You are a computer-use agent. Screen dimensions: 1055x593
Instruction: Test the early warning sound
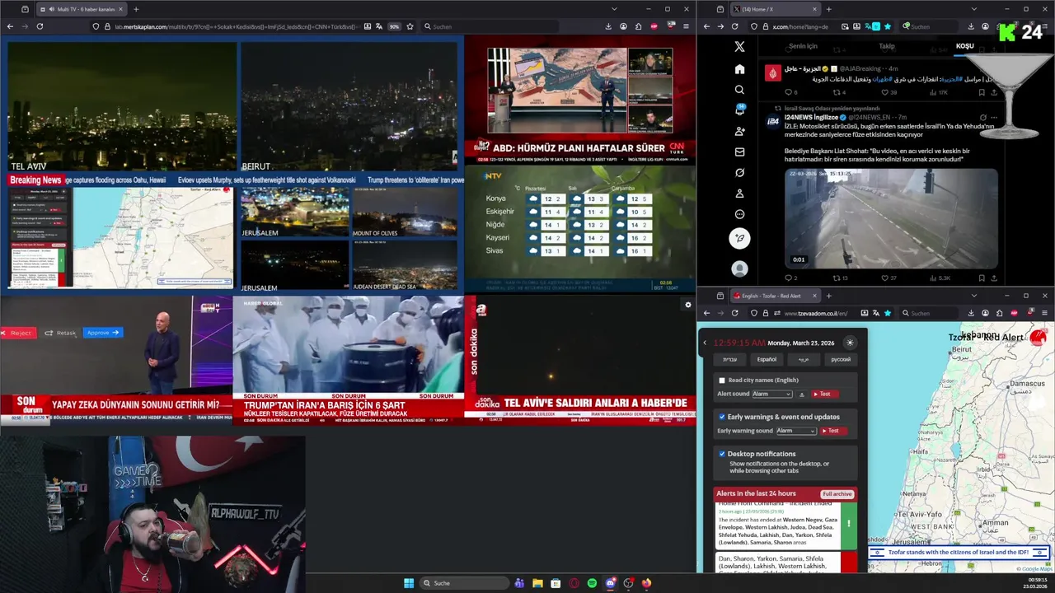832,431
